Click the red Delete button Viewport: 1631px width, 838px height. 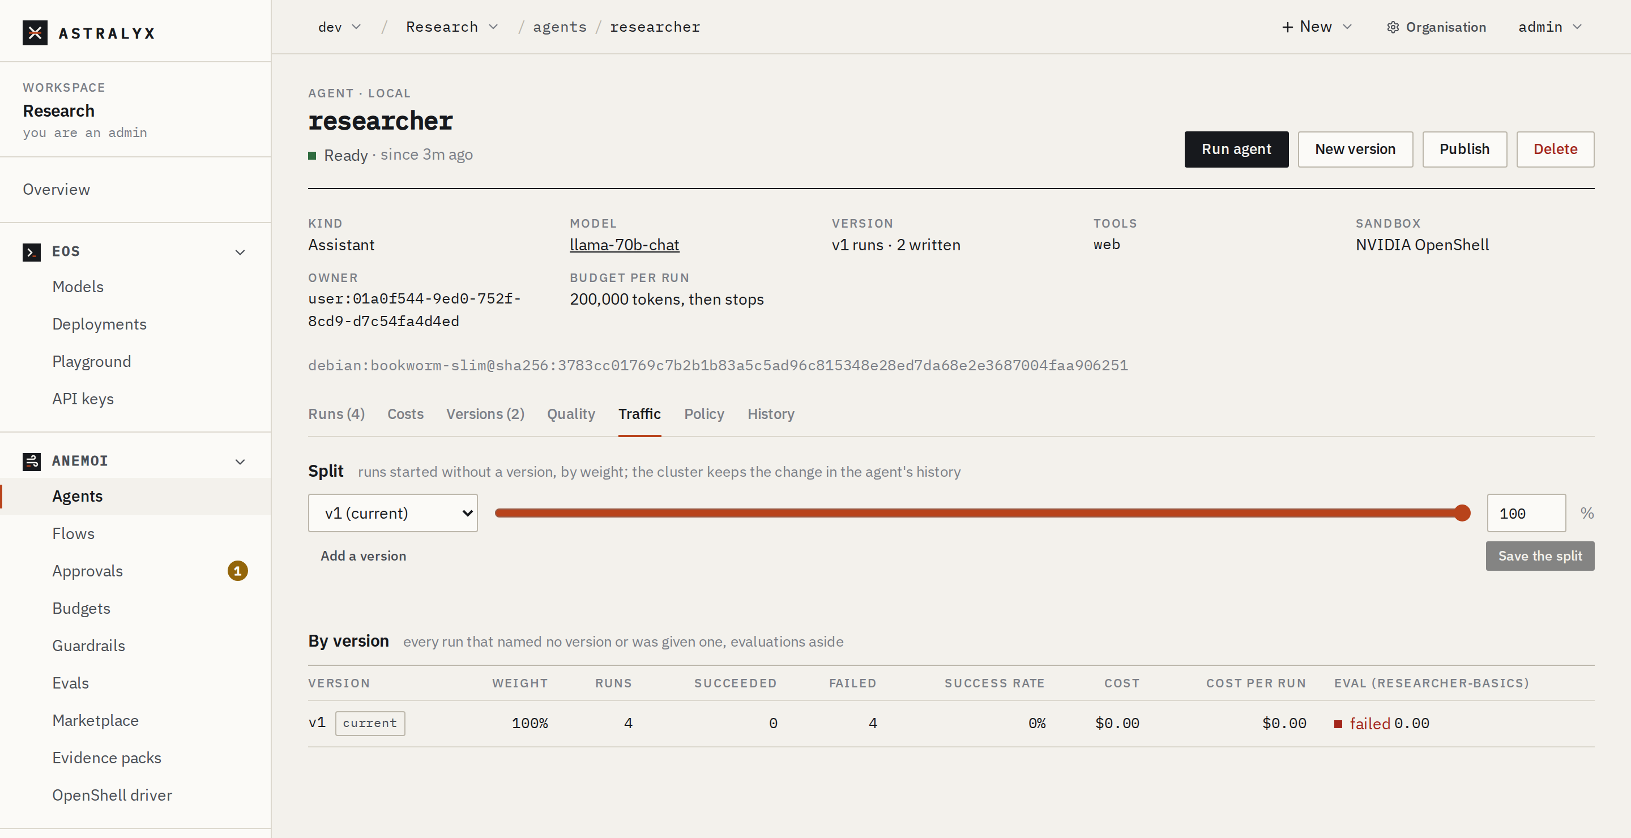[x=1555, y=149]
